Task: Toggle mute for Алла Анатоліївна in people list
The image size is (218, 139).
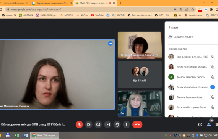Action: 212,67
